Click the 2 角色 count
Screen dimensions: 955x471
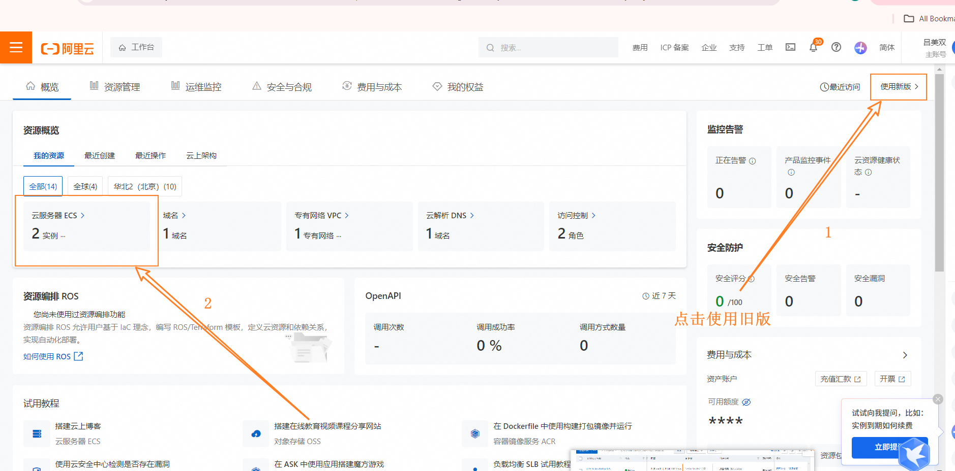[571, 234]
